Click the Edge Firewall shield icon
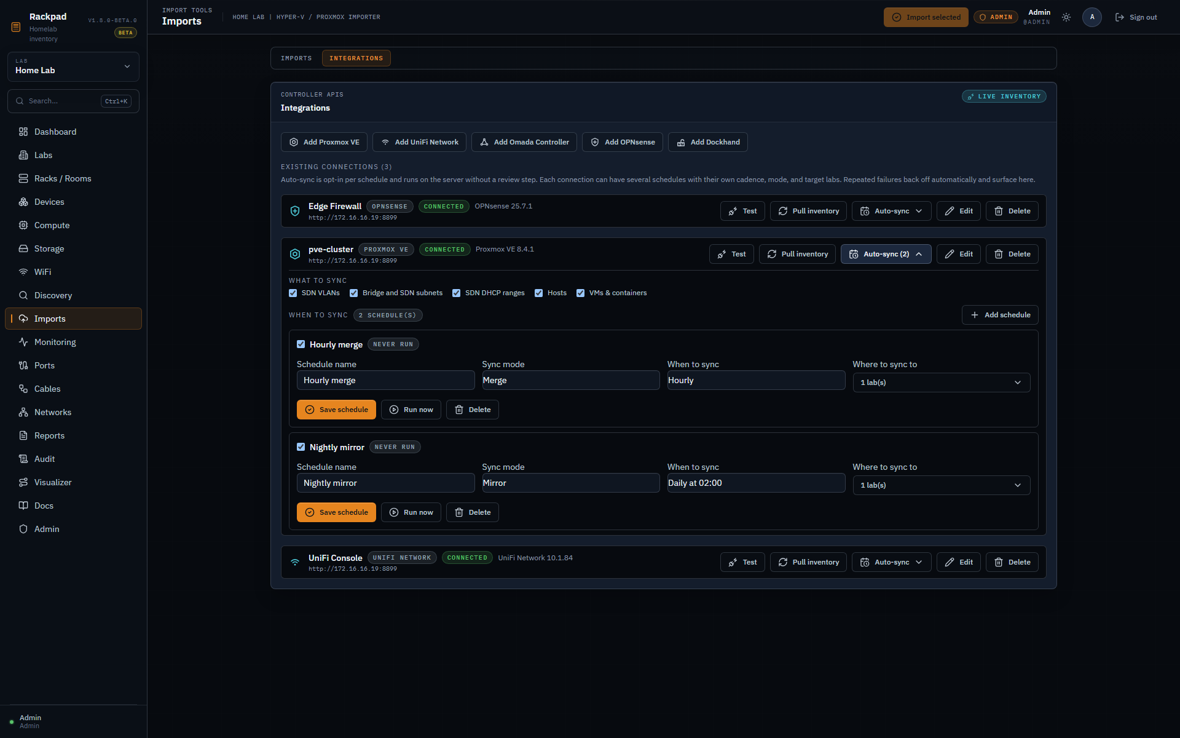This screenshot has height=738, width=1180. click(295, 211)
